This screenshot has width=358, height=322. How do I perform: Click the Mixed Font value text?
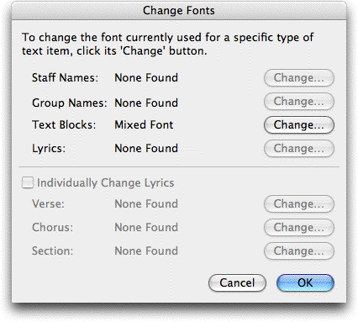[x=144, y=124]
